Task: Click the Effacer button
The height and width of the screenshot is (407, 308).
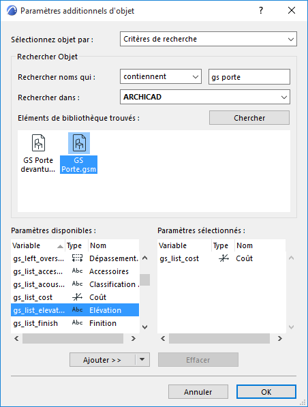Action: [x=198, y=360]
